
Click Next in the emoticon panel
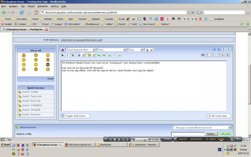(50, 79)
